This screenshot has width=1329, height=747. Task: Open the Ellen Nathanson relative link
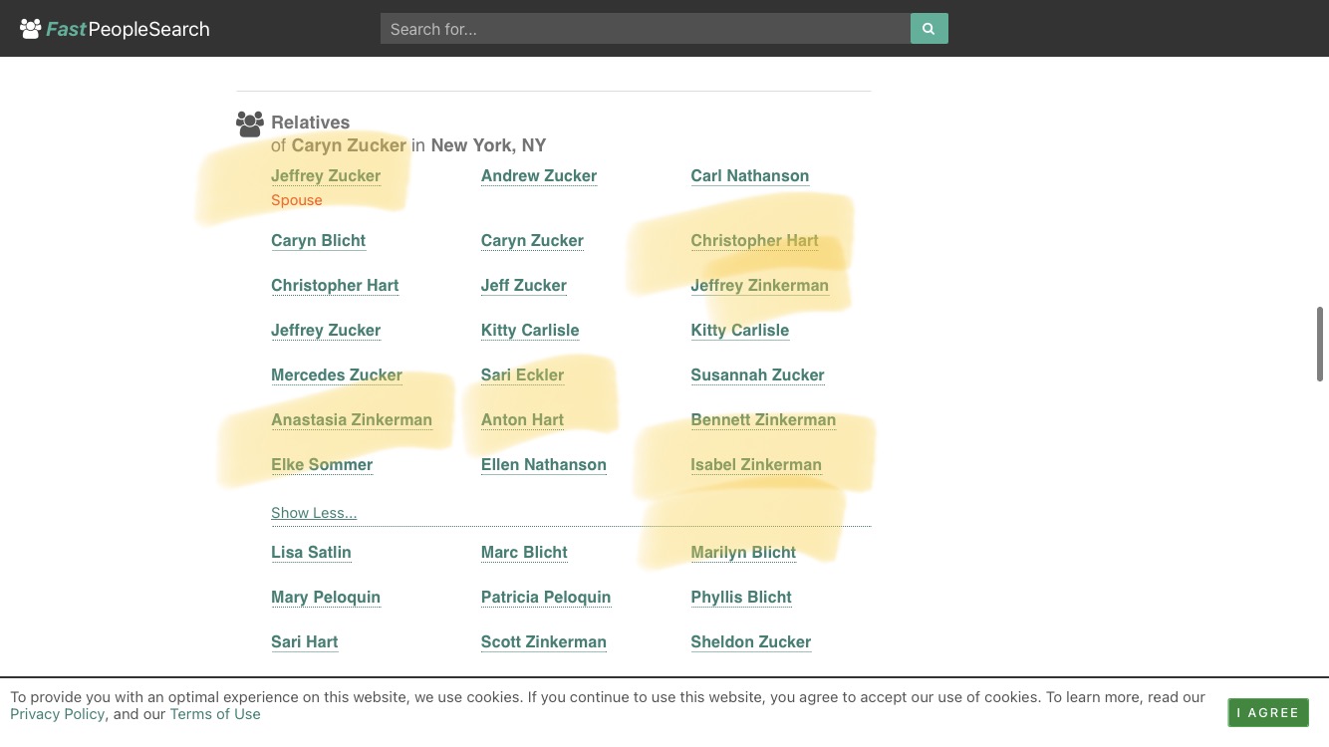tap(543, 465)
